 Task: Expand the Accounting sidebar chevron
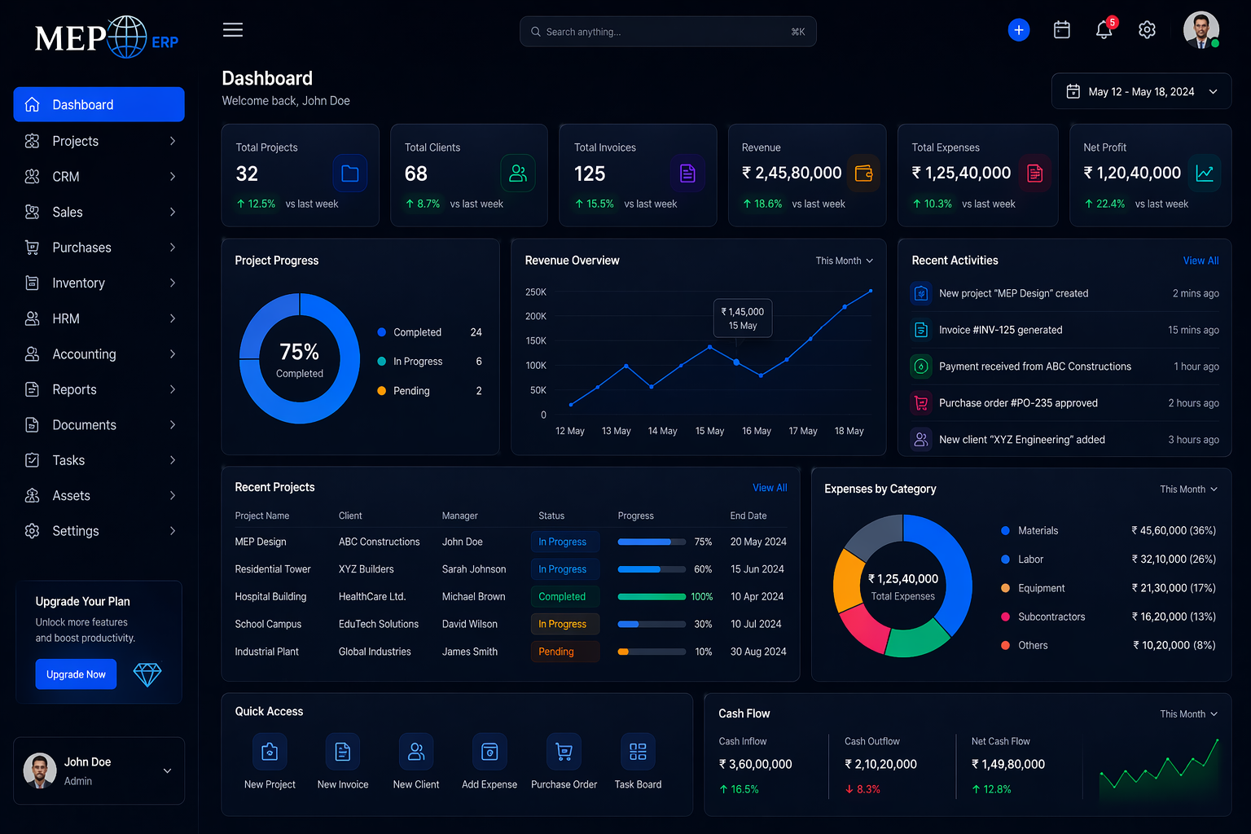[x=173, y=353]
